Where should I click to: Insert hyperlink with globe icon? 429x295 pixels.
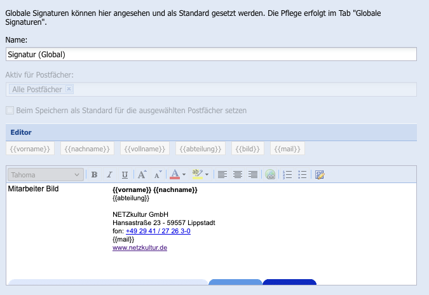(270, 175)
